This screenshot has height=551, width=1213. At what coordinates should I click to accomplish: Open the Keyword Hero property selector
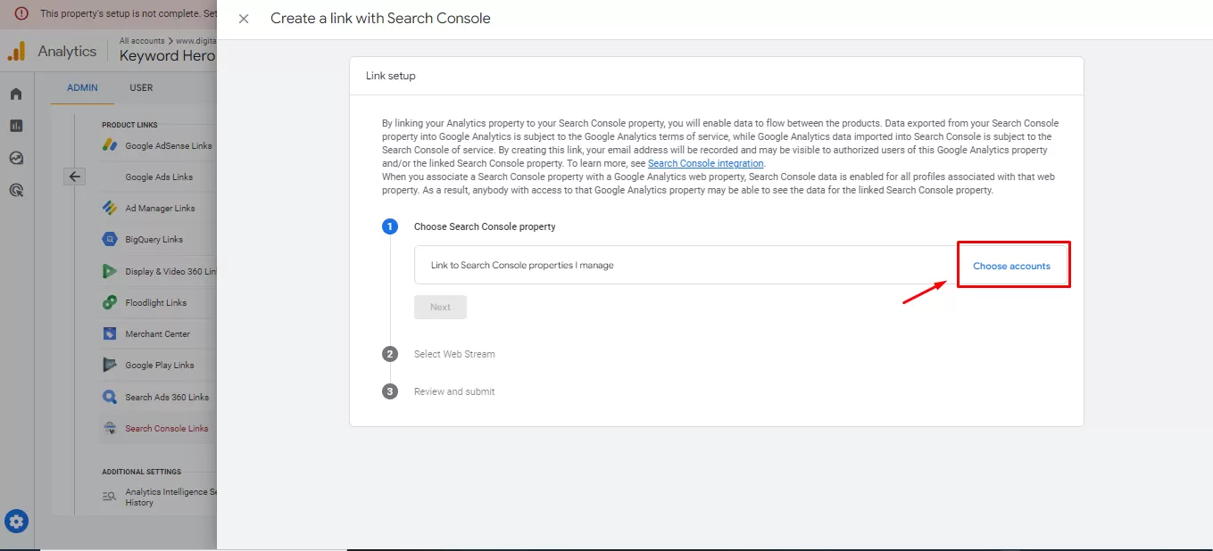point(167,55)
